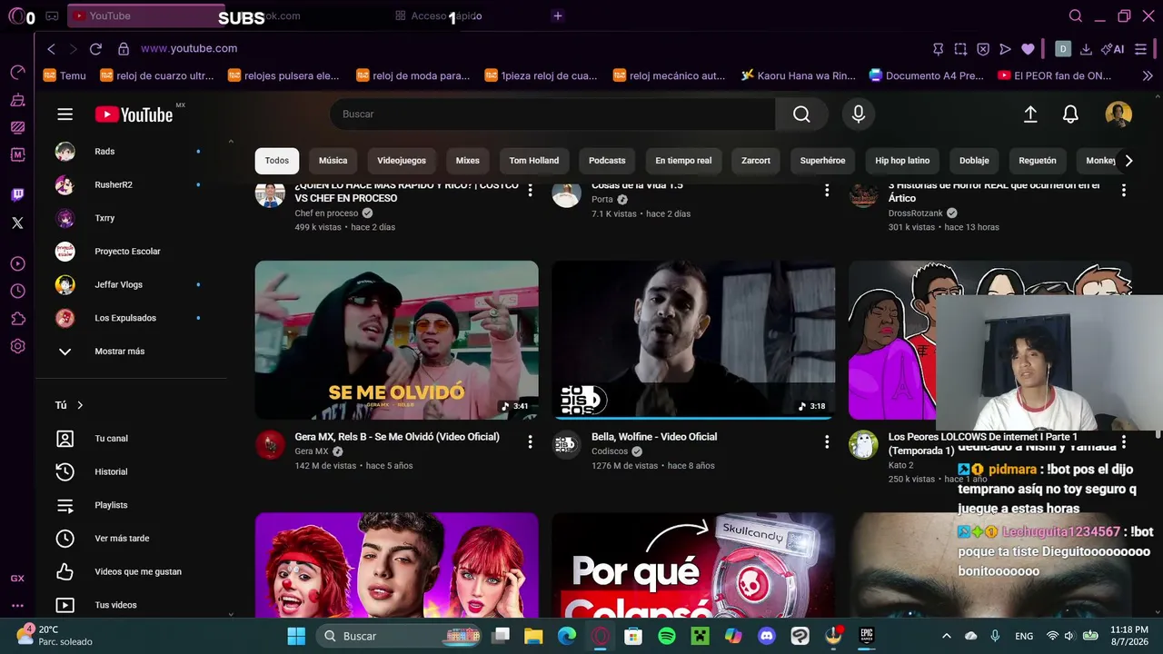The image size is (1163, 654).
Task: Open Tu canal in the sidebar
Action: point(130,439)
